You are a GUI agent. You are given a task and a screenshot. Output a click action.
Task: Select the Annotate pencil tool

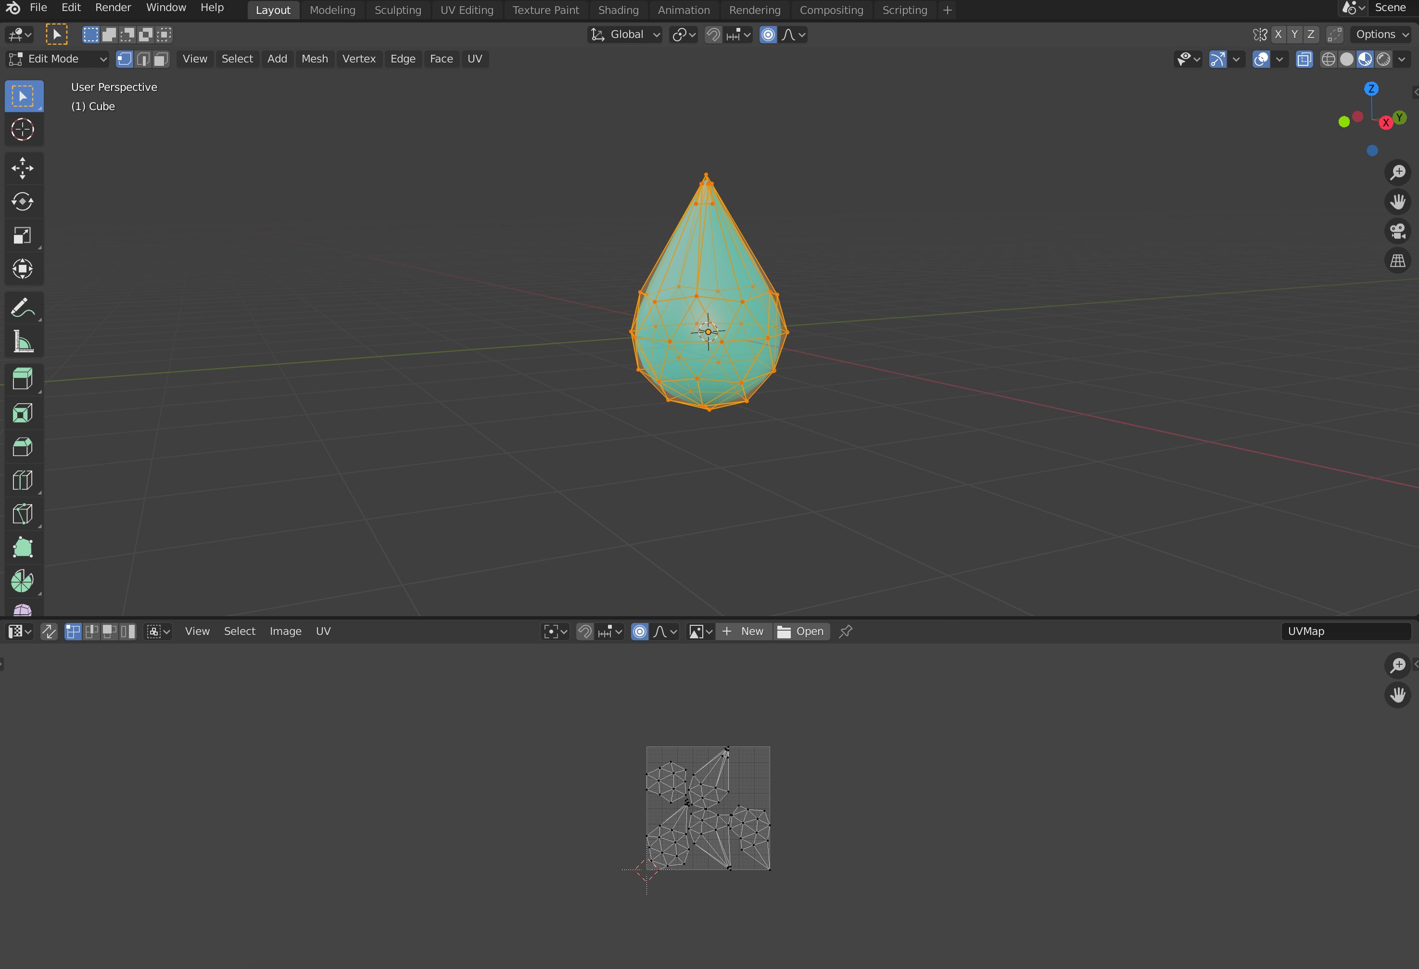click(x=23, y=308)
